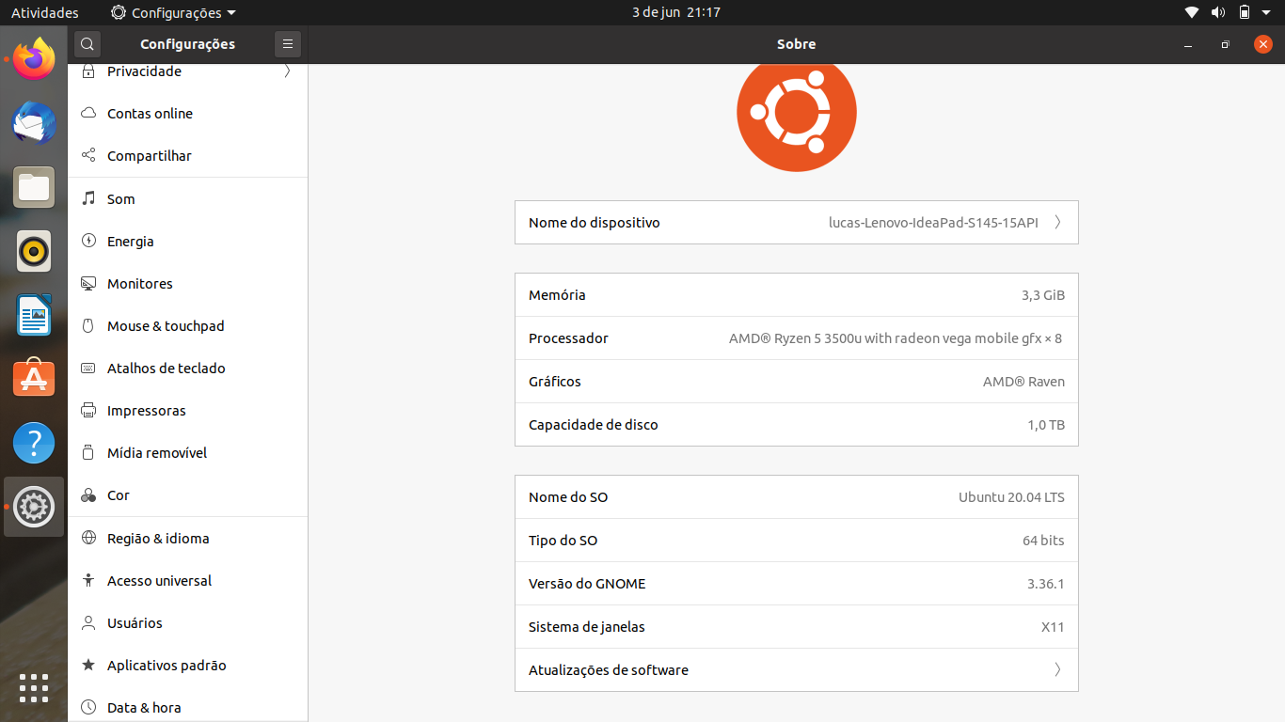This screenshot has height=722, width=1285.
Task: Click the printer icon beside Impressoras
Action: (x=88, y=411)
